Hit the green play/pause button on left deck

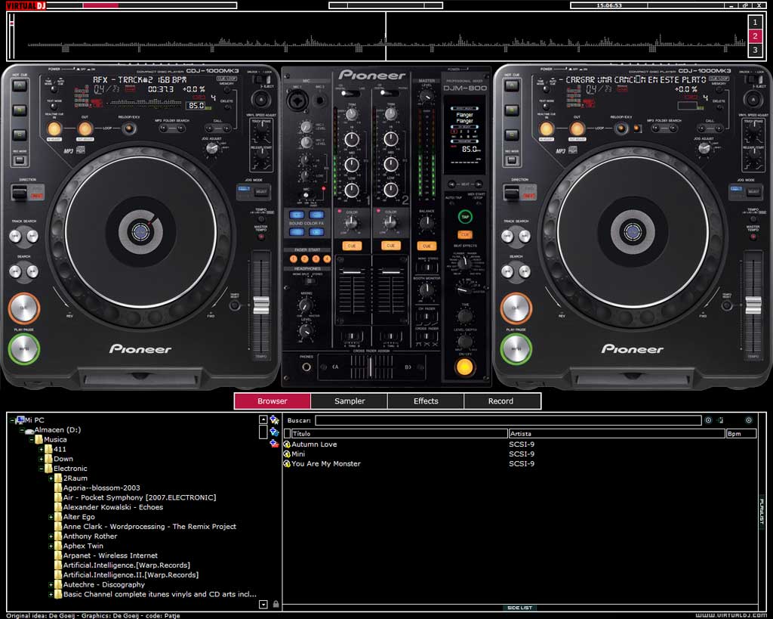[23, 348]
